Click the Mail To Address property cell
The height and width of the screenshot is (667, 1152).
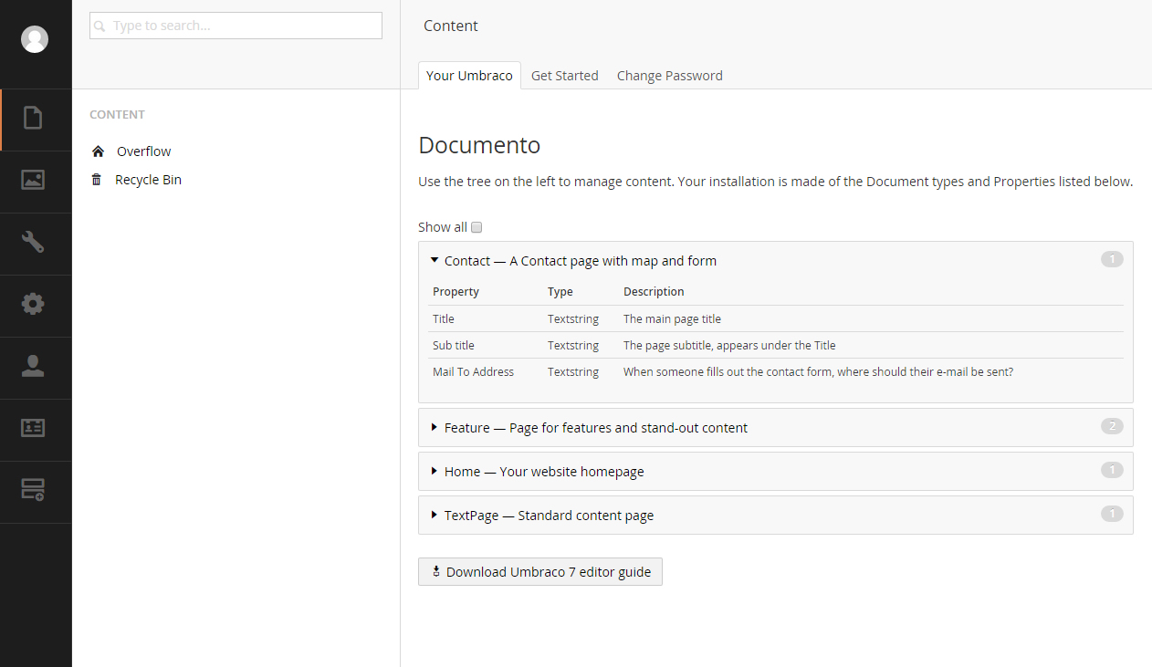tap(473, 372)
